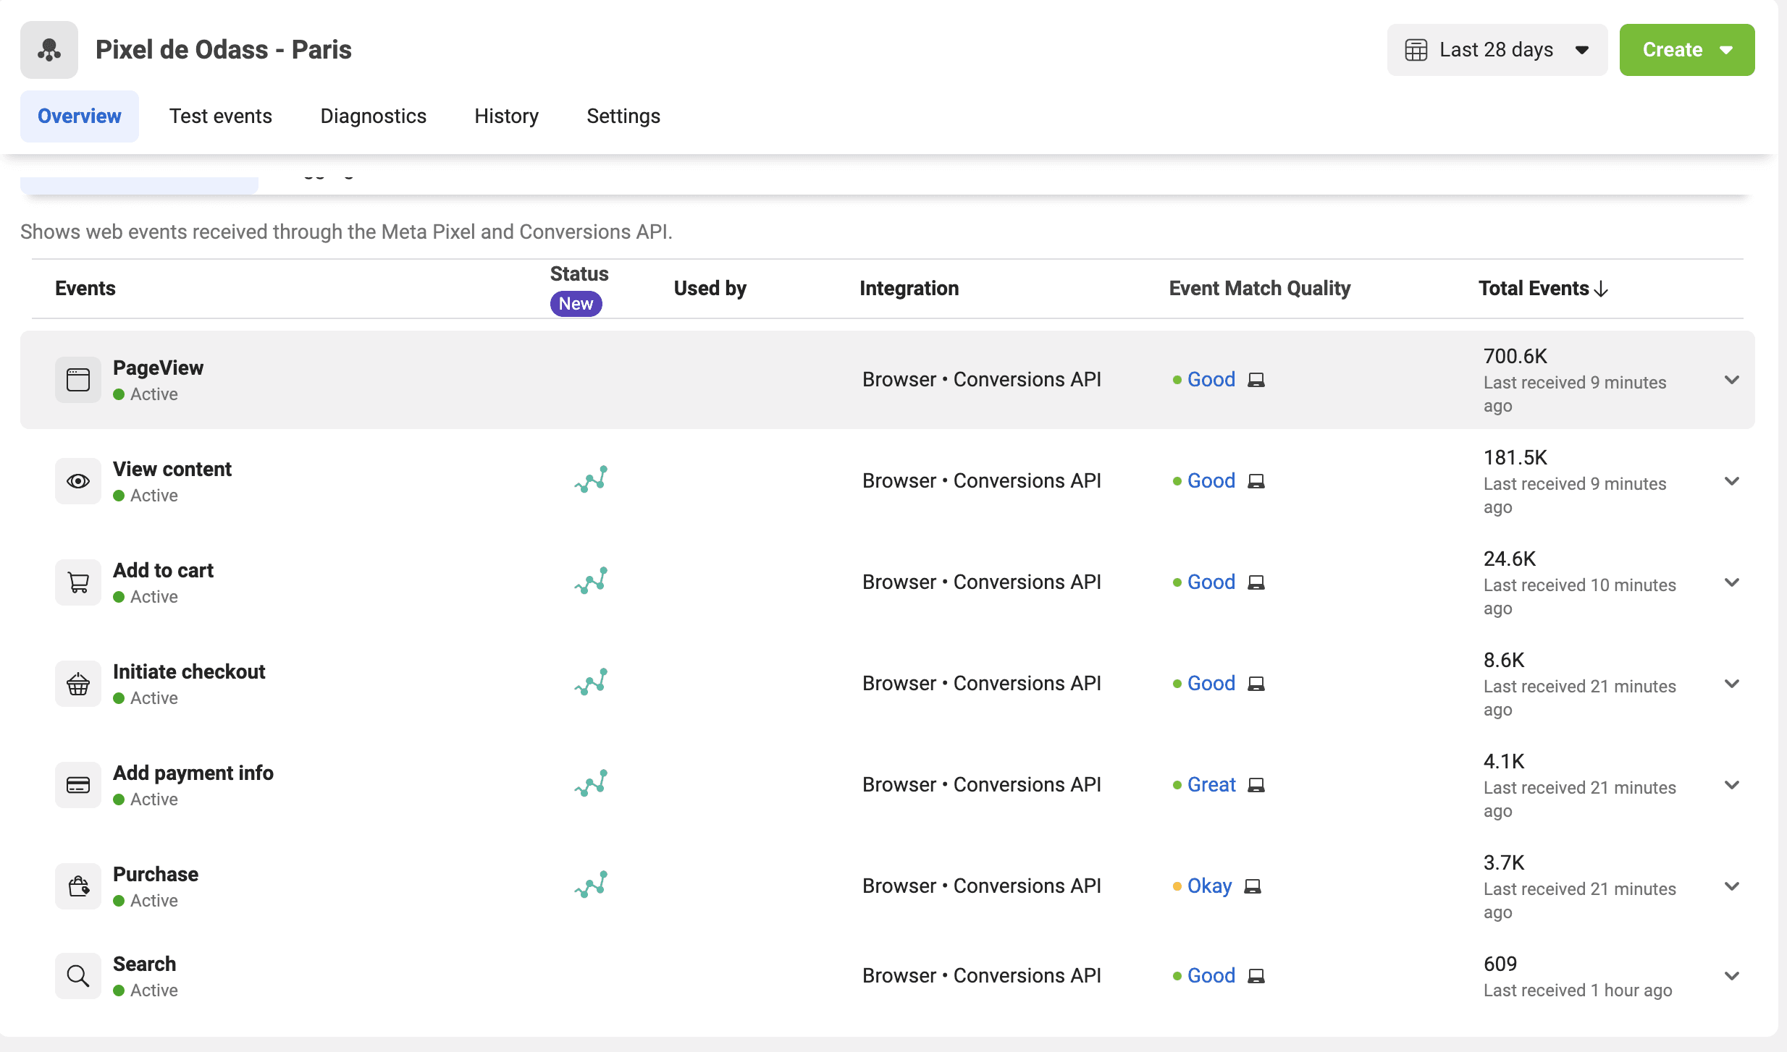Open the Great match quality link
Image resolution: width=1787 pixels, height=1052 pixels.
(x=1211, y=785)
